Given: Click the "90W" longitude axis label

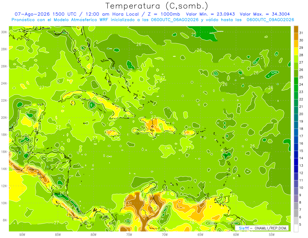Looking at the screenshot, I should click(x=22, y=235).
